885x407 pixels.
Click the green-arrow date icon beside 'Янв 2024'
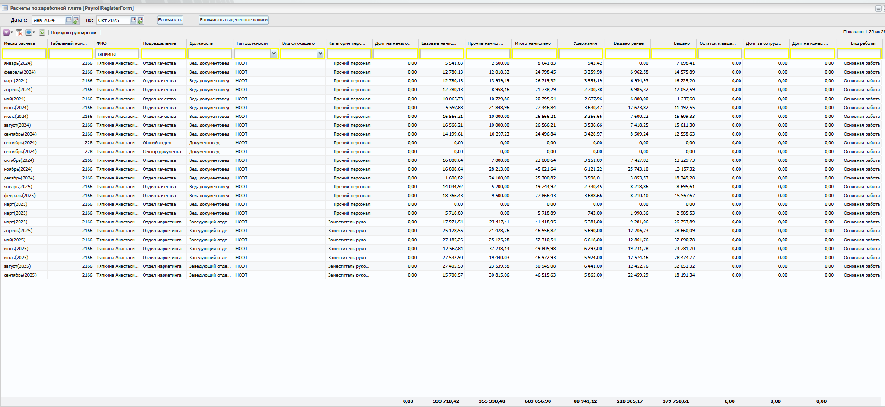[76, 20]
